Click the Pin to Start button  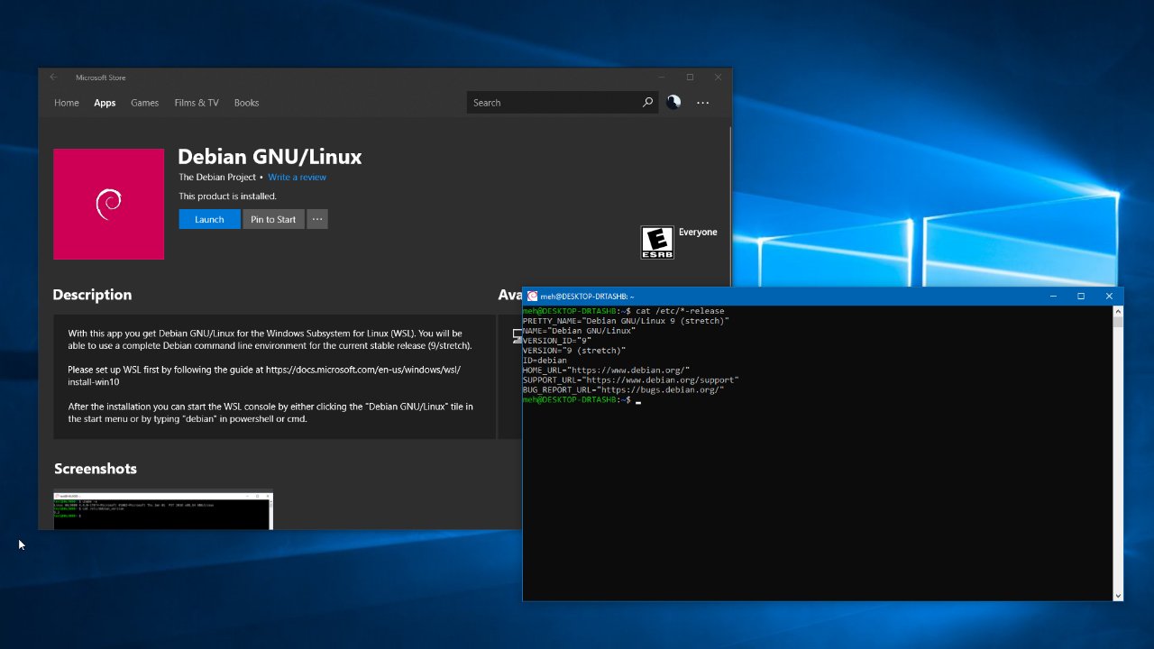[273, 219]
